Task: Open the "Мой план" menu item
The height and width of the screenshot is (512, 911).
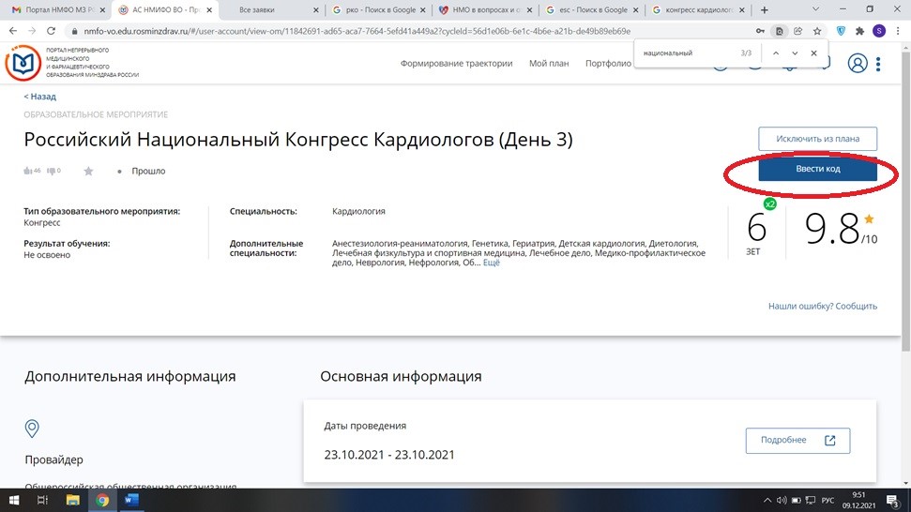Action: pos(549,64)
